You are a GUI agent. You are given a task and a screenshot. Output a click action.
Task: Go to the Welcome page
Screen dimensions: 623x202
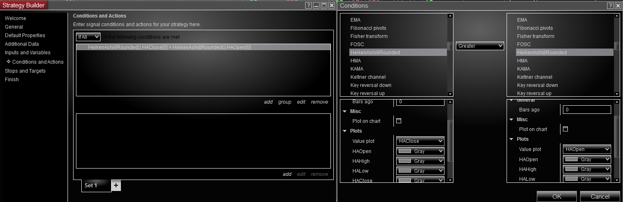click(16, 18)
